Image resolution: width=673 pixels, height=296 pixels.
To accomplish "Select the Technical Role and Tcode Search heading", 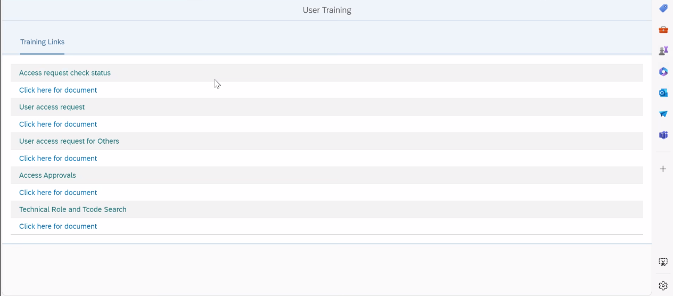I will [73, 209].
